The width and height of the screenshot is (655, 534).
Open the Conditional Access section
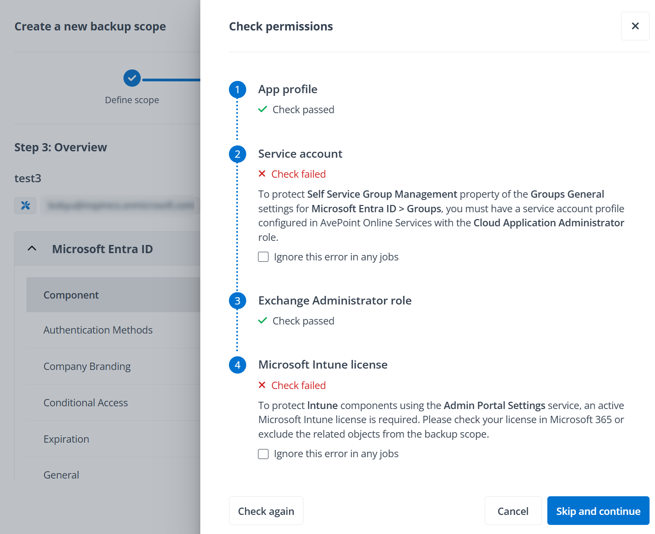tap(85, 403)
